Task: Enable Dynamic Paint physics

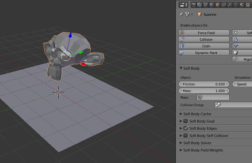Action: pyautogui.click(x=204, y=53)
